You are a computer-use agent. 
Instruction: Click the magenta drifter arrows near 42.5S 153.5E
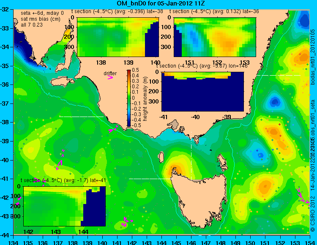(302, 196)
